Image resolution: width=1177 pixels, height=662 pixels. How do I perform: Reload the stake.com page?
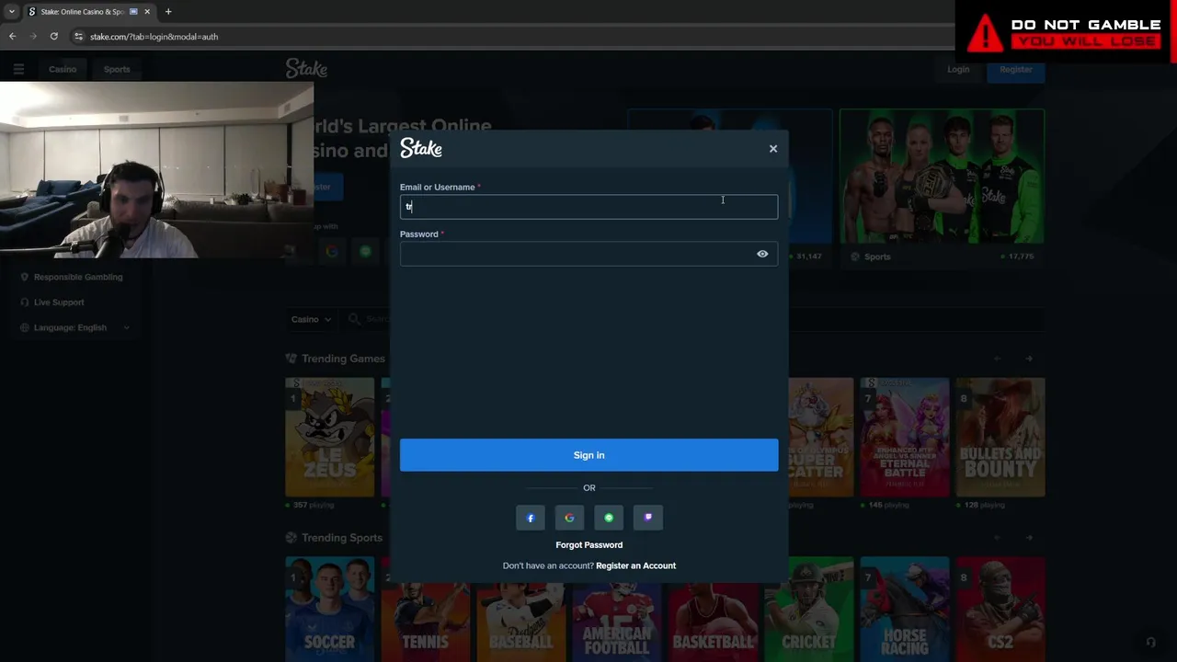pyautogui.click(x=54, y=37)
